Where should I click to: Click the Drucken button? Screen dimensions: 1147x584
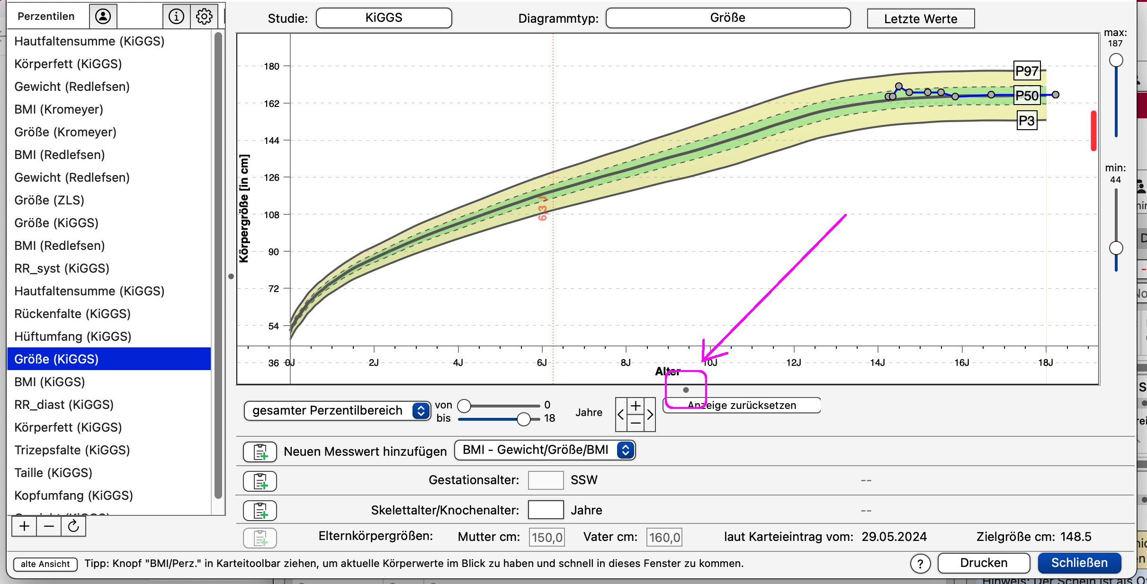(x=984, y=563)
